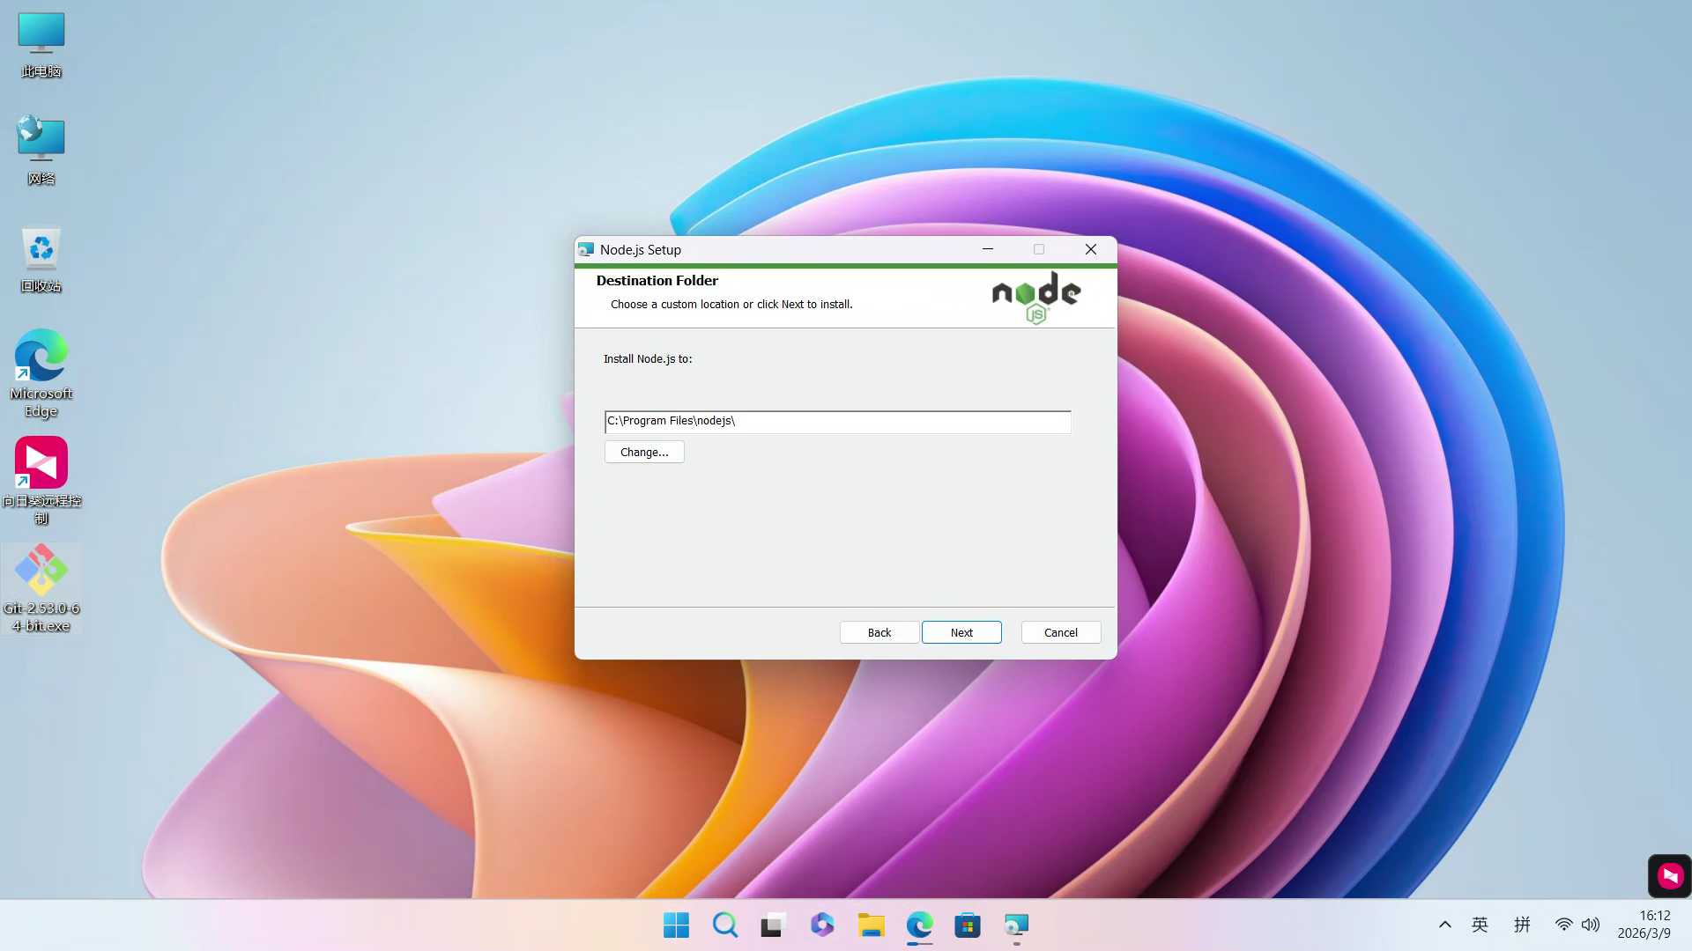
Task: Click the Node.js installer taskbar icon
Action: coord(1016,925)
